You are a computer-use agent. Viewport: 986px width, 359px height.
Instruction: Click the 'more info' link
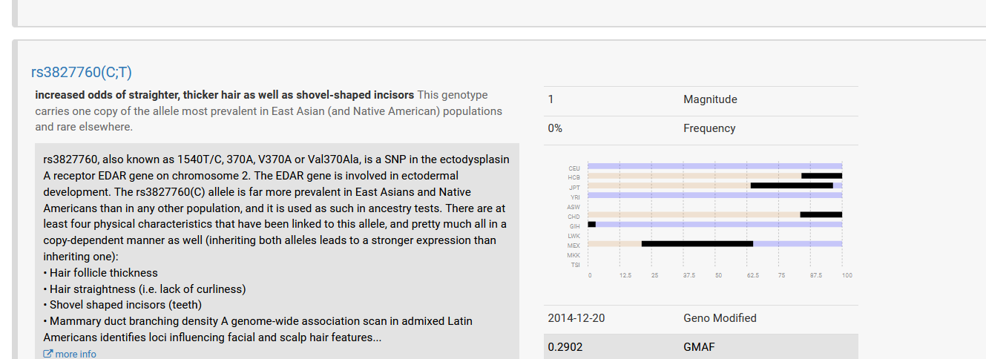(x=76, y=354)
